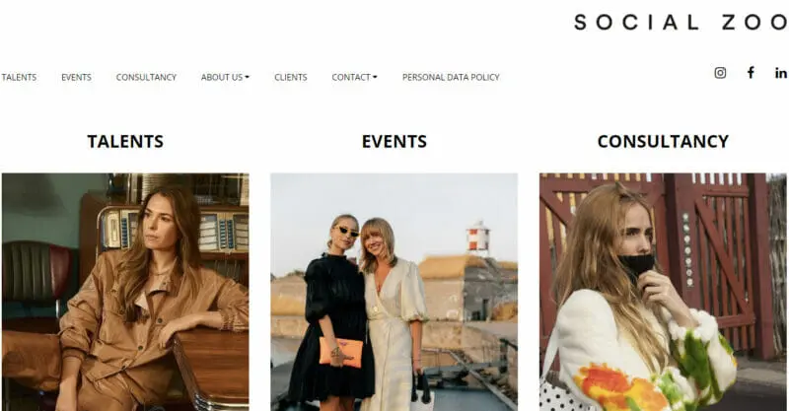The image size is (789, 411).
Task: Click the large CONSULTANCY heading
Action: click(x=663, y=141)
